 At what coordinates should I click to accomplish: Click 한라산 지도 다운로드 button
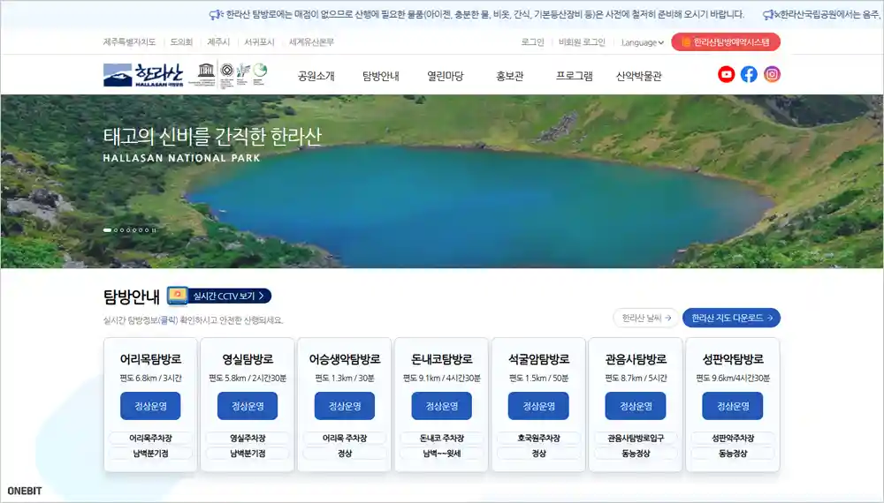[732, 318]
